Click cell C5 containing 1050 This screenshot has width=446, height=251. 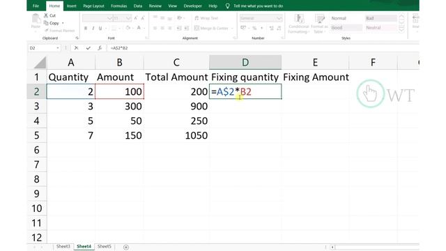point(176,135)
